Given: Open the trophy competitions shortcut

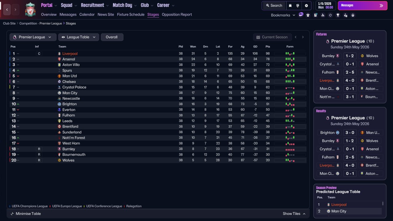Looking at the screenshot, I should click(338, 15).
